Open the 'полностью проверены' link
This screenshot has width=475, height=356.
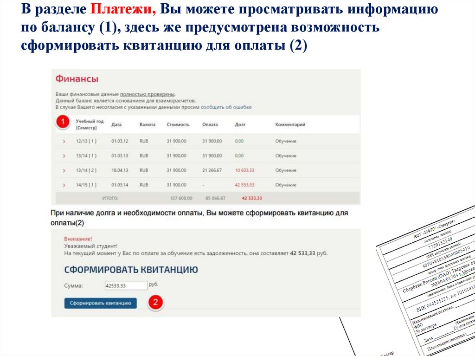tap(148, 94)
